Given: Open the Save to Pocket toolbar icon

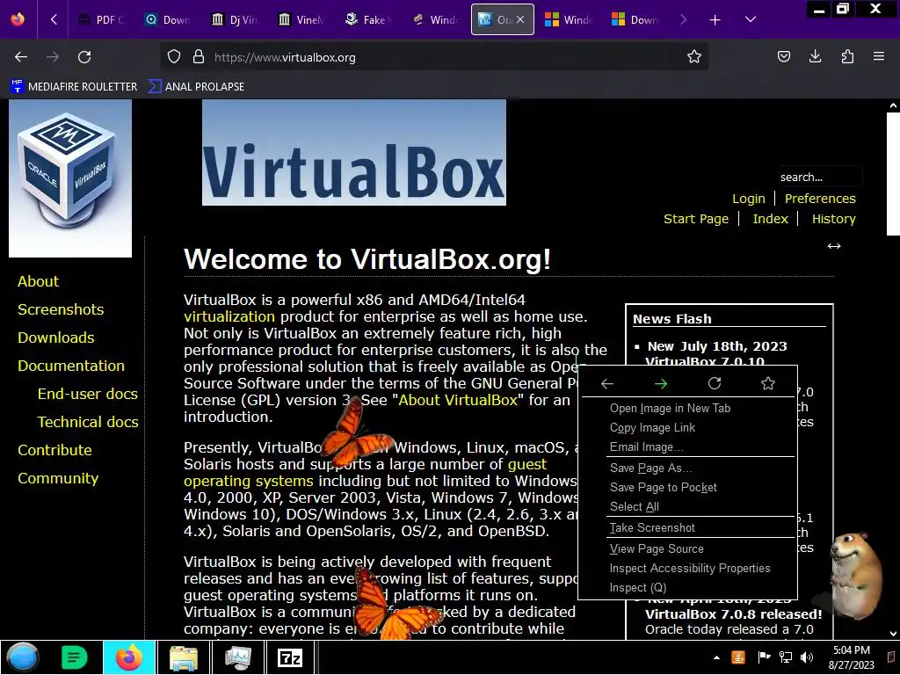Looking at the screenshot, I should [783, 56].
